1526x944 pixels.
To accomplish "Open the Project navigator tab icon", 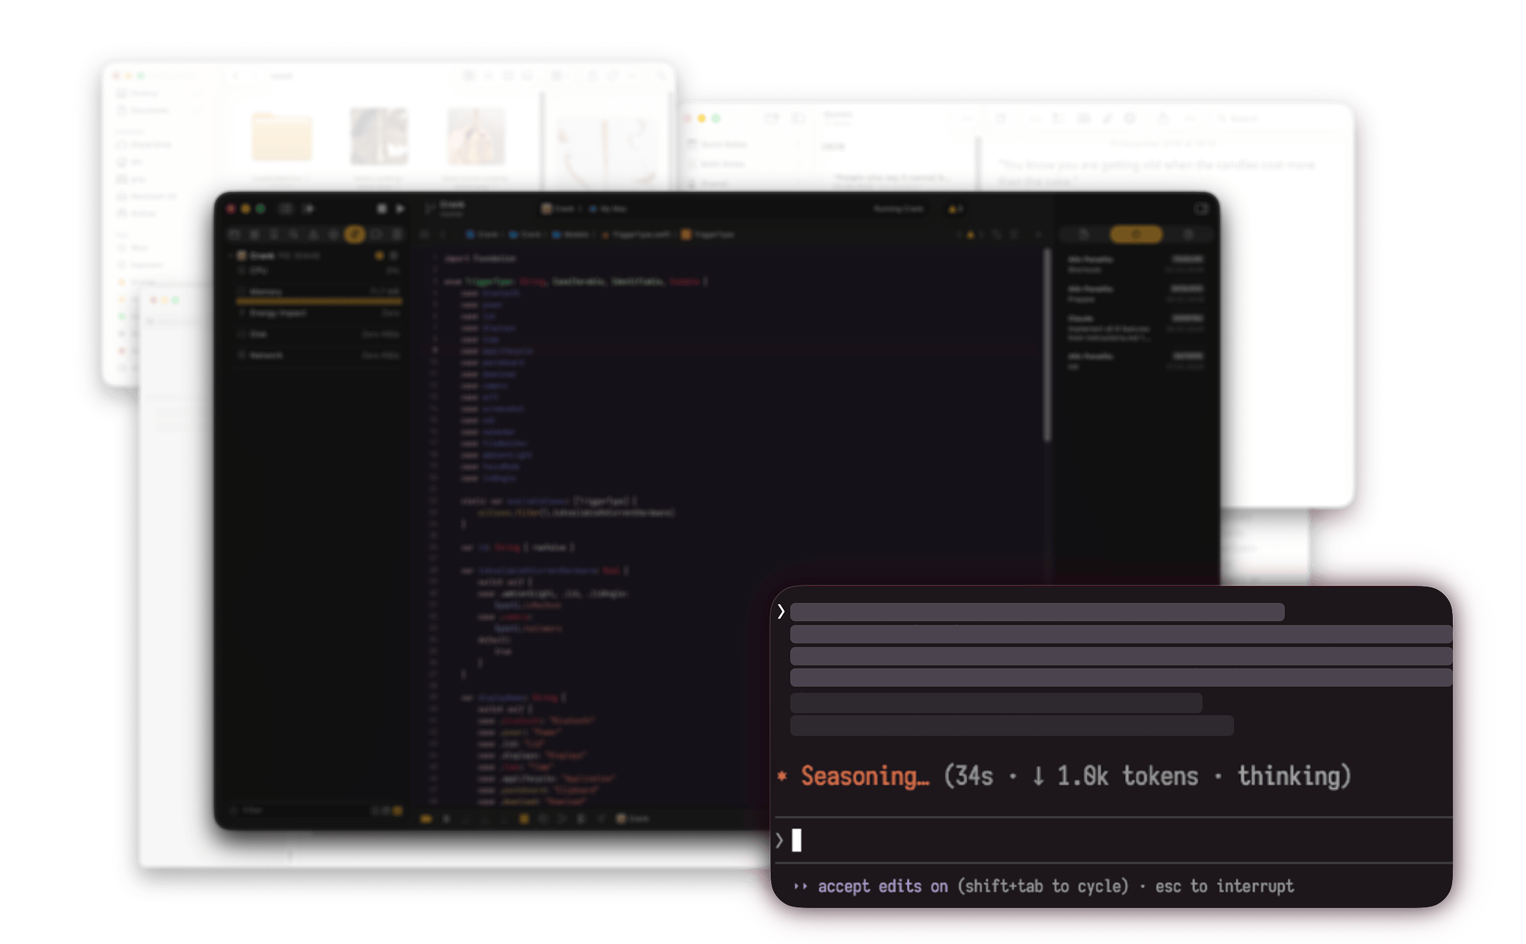I will 234,235.
